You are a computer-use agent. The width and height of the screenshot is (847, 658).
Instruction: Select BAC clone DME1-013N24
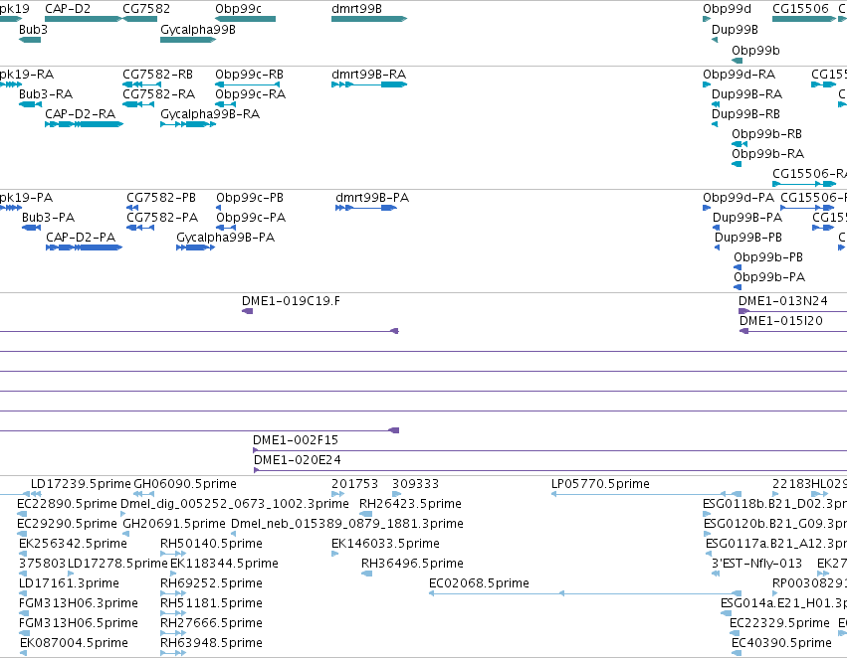tap(792, 311)
